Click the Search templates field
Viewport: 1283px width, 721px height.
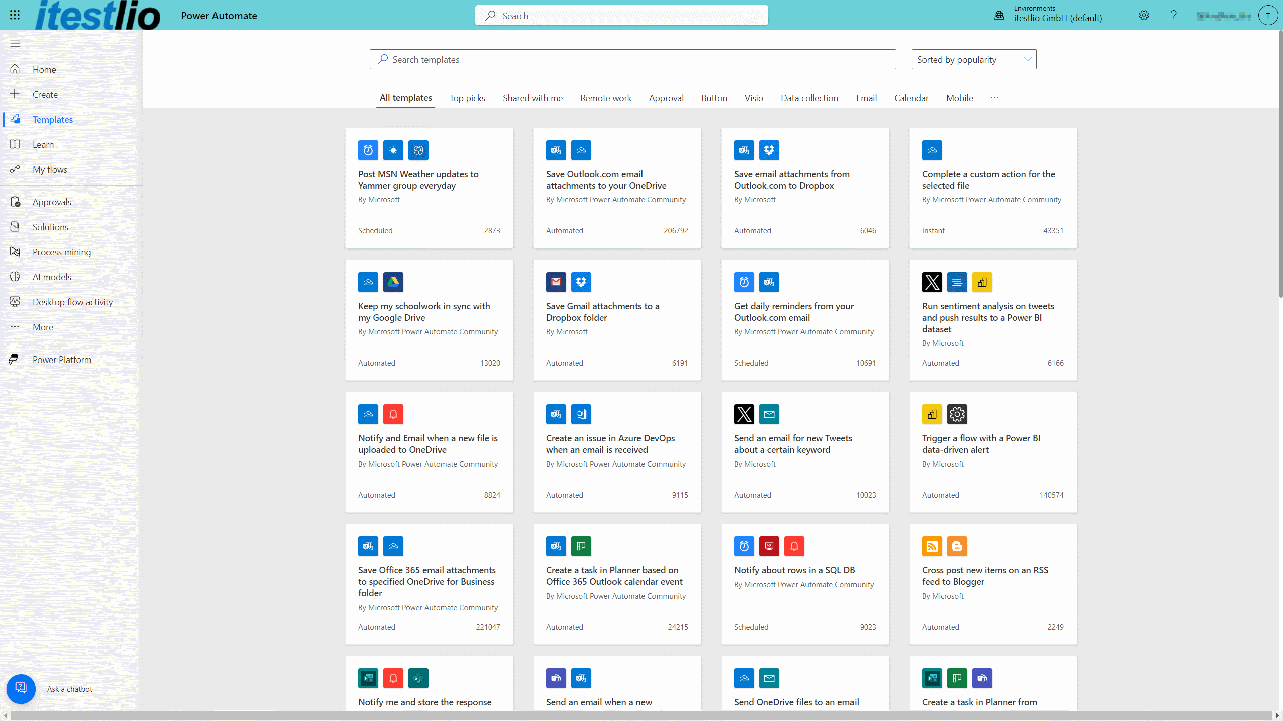(x=632, y=59)
